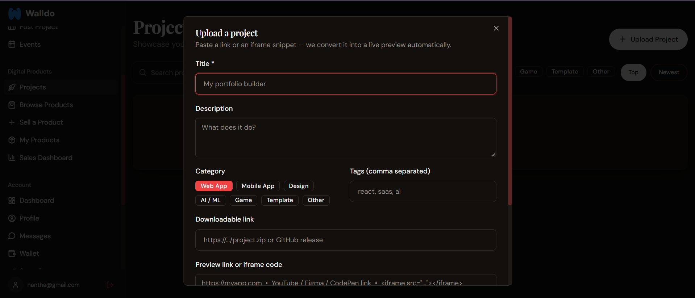
Task: Open Browse Products bag icon
Action: pyautogui.click(x=12, y=105)
